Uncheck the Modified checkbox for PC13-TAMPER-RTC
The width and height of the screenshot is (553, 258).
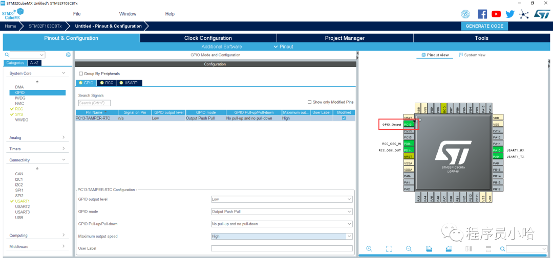coord(344,118)
